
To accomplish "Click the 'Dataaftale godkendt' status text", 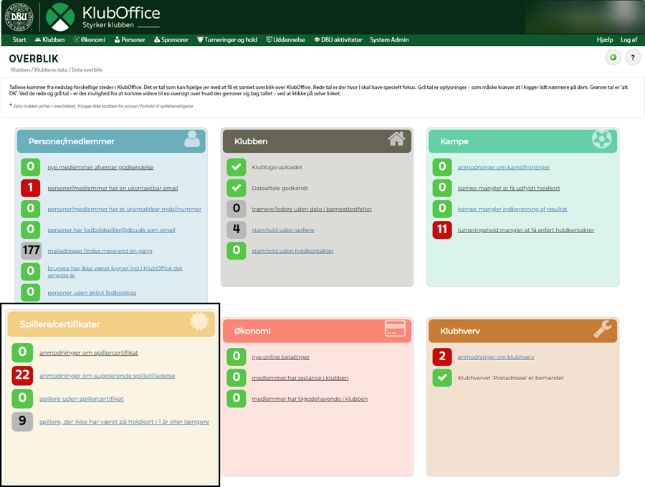I will tap(279, 188).
